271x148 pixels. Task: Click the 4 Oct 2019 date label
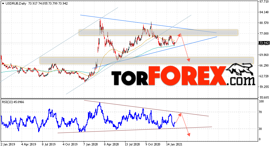70,144
